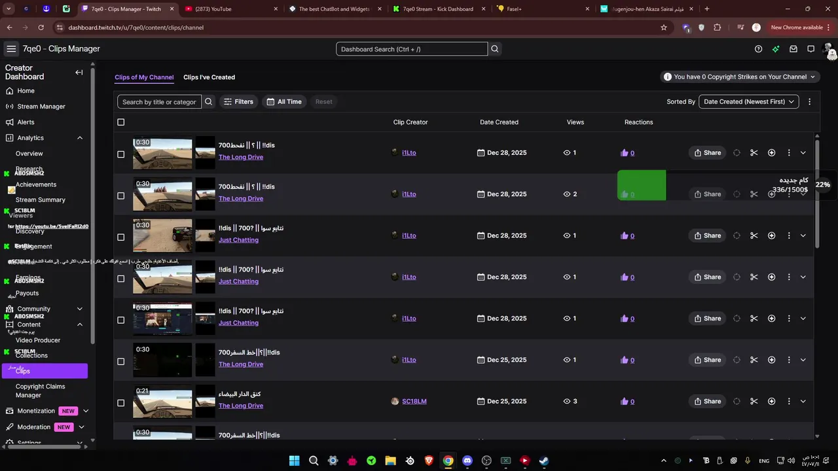Expand details chevron of the SC18LM clip row
This screenshot has height=471, width=838.
click(x=803, y=402)
